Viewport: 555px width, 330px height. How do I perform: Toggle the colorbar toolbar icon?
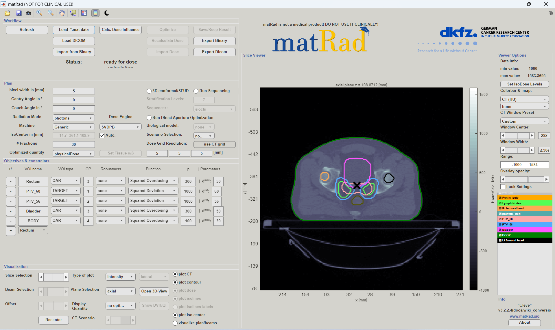coord(95,13)
